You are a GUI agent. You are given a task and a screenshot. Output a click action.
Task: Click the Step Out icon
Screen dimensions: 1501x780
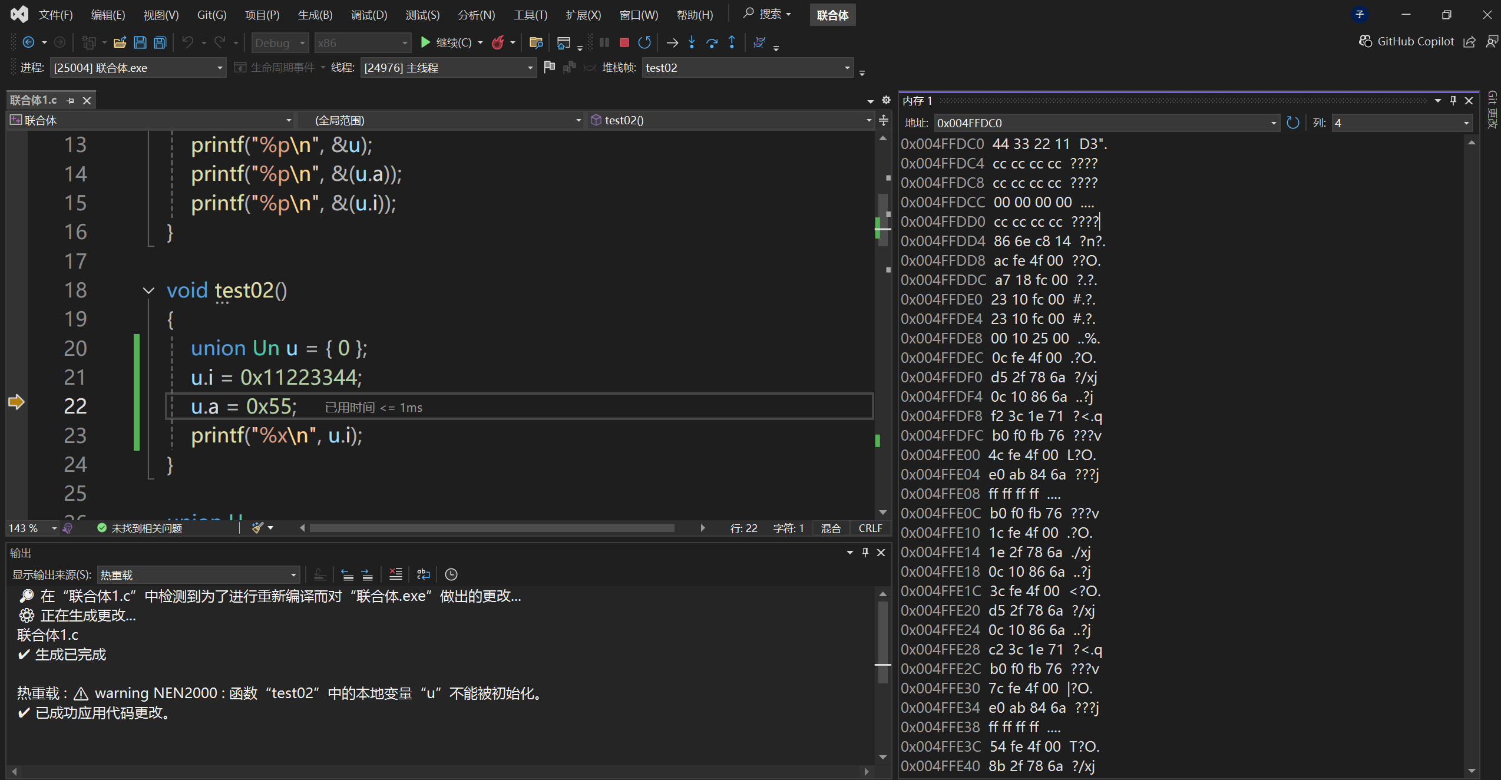pos(732,42)
